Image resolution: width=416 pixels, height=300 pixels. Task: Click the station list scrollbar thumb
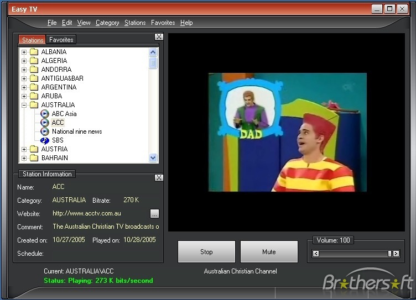(153, 63)
